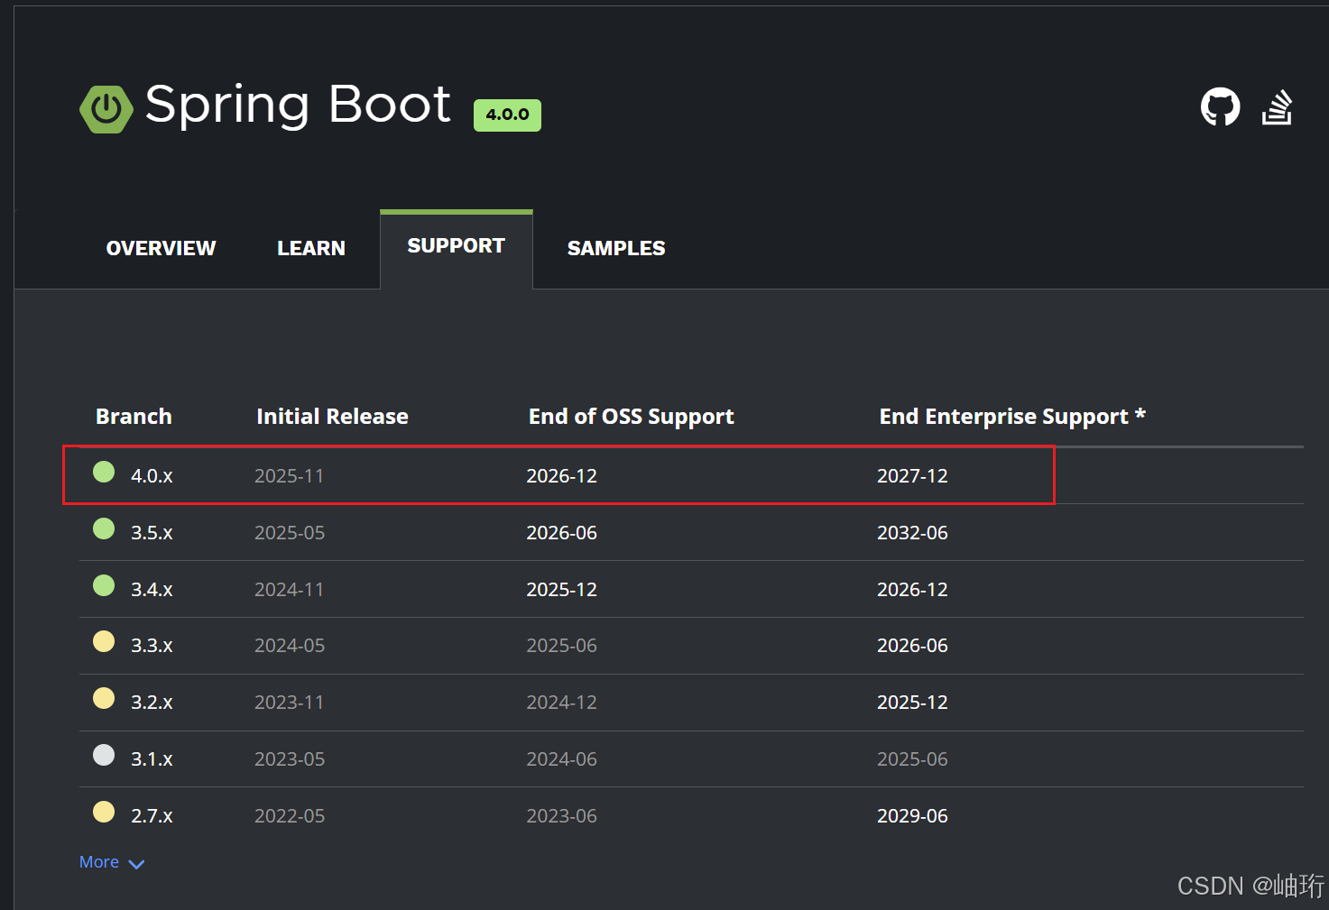1329x910 pixels.
Task: Open the GitHub repository icon
Action: pyautogui.click(x=1220, y=106)
